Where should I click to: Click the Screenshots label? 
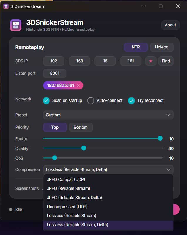point(27,188)
